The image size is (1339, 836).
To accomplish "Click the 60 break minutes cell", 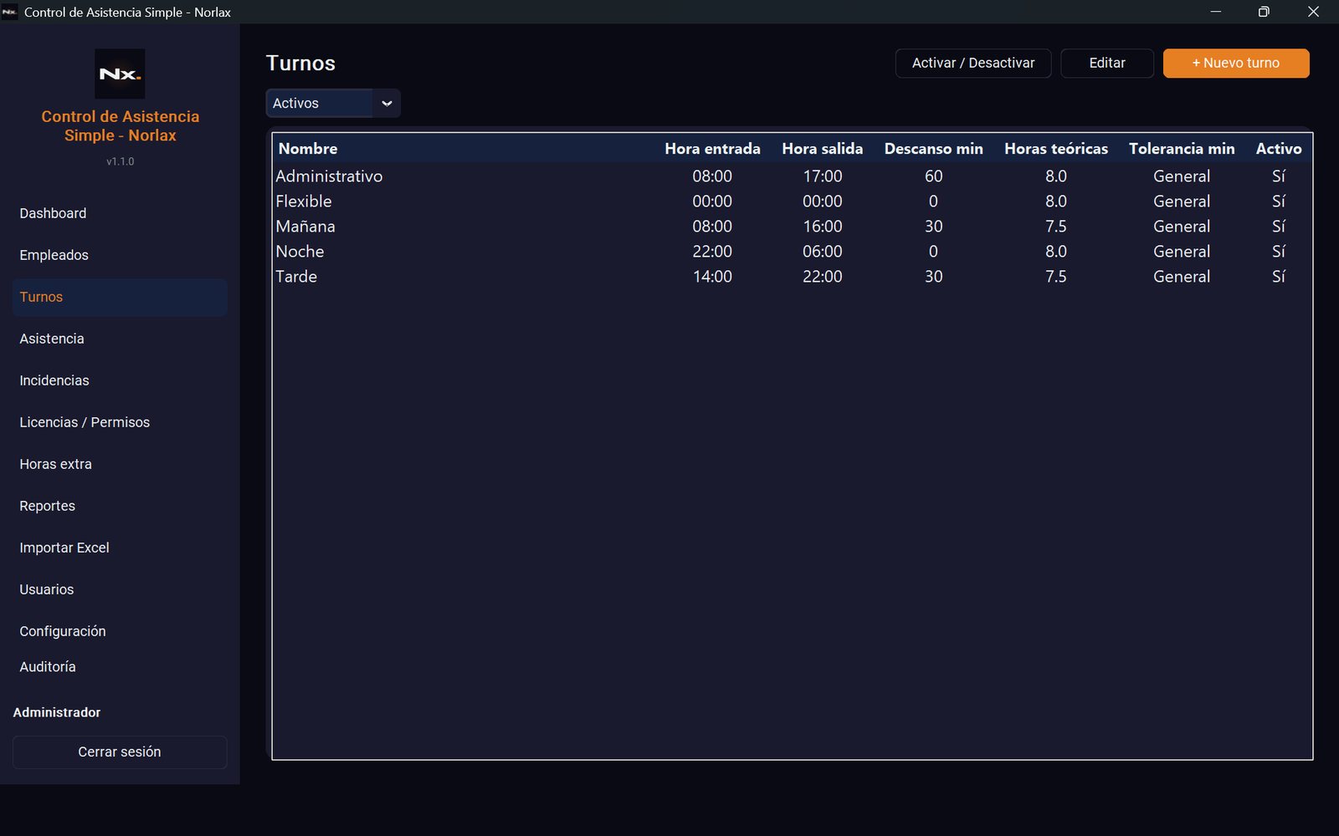I will 934,176.
